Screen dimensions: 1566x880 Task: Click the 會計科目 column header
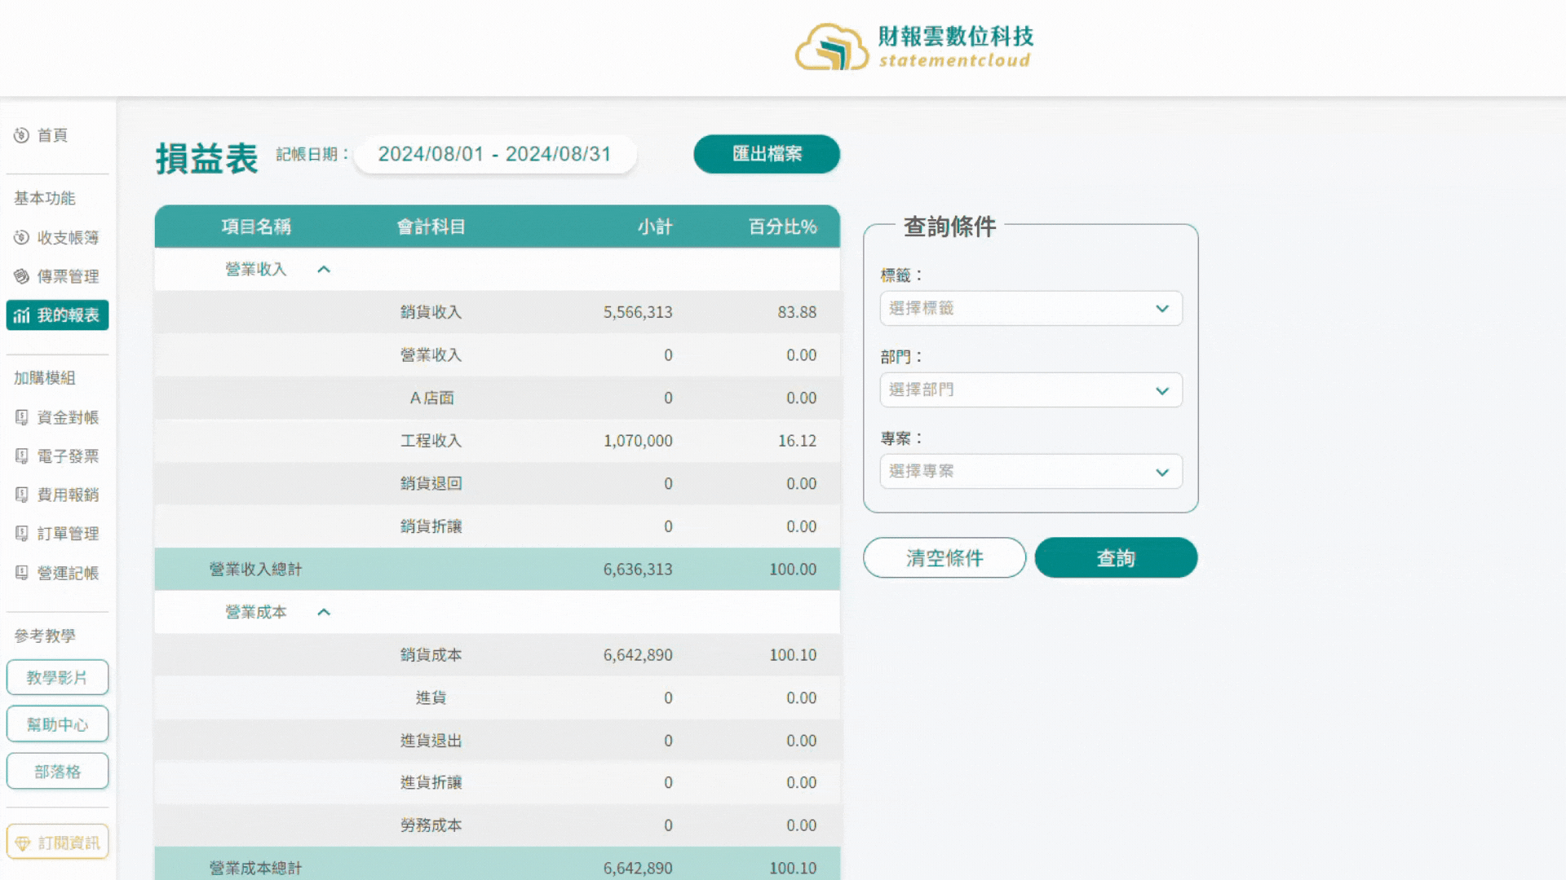(x=431, y=227)
